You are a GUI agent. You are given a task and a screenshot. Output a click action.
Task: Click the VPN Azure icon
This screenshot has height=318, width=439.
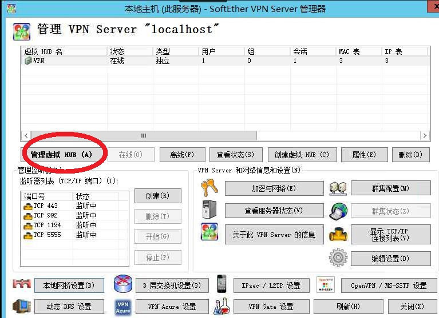[x=123, y=307]
